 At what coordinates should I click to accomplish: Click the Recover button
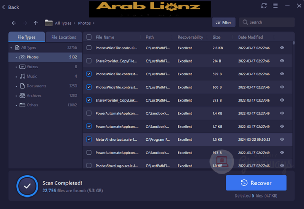[x=256, y=183]
